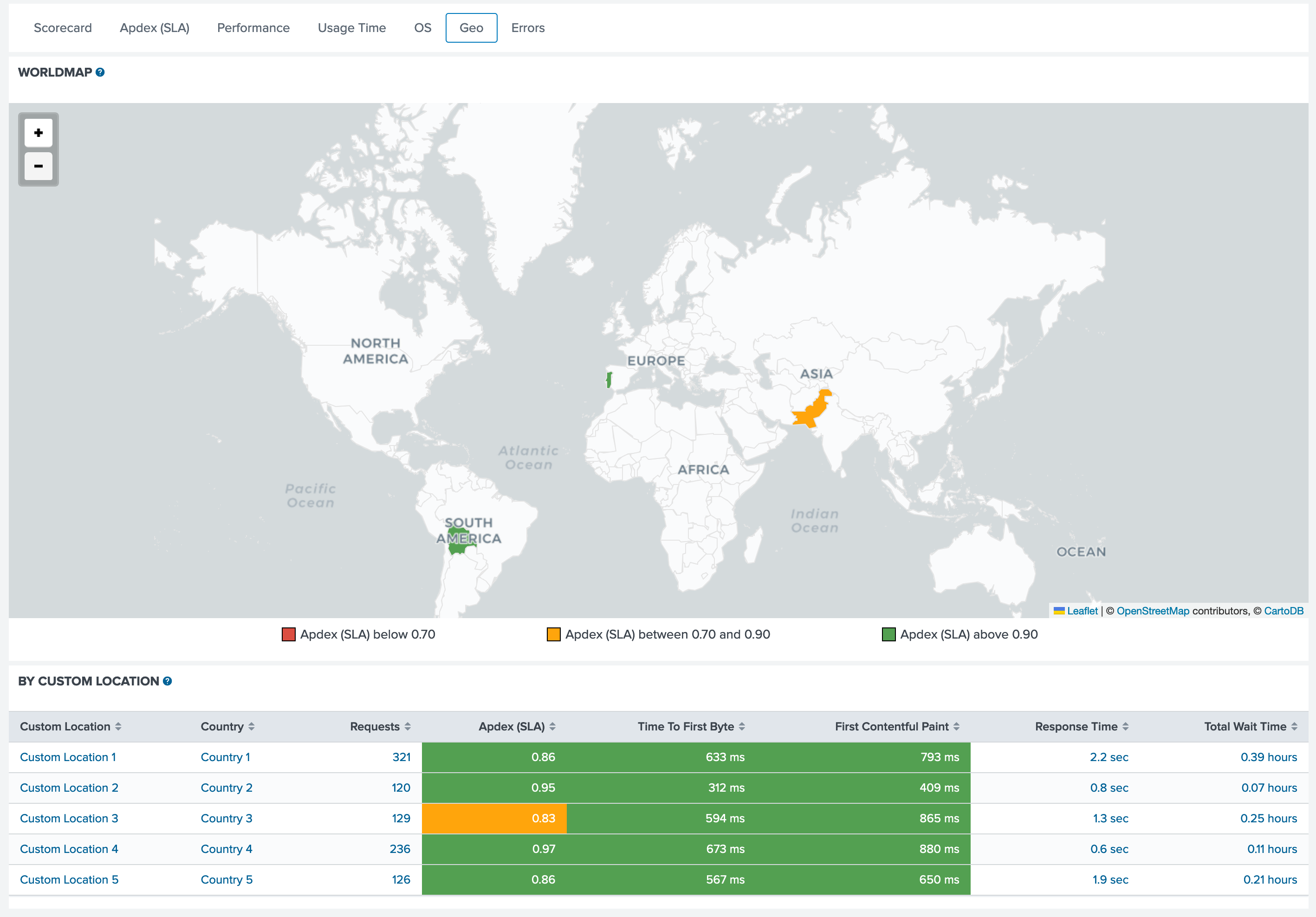
Task: Zoom out on the world map
Action: [39, 166]
